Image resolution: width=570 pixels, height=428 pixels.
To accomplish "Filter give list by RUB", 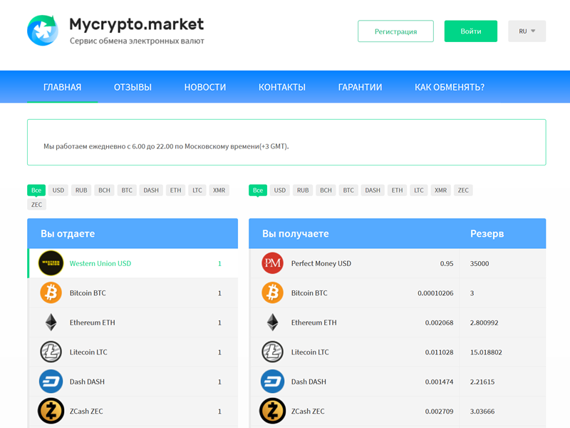I will [81, 190].
